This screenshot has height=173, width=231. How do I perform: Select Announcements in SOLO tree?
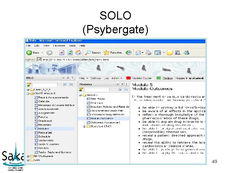pyautogui.click(x=48, y=109)
